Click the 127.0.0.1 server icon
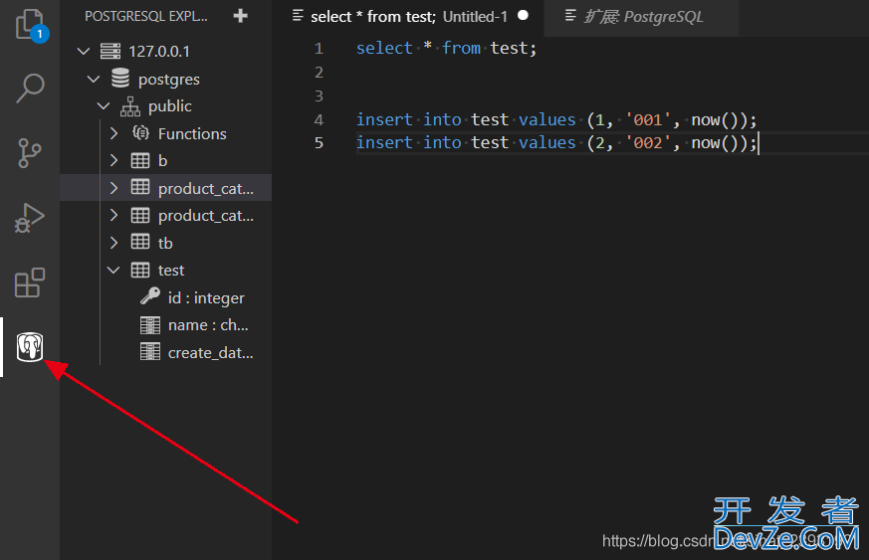Image resolution: width=869 pixels, height=560 pixels. 110,51
